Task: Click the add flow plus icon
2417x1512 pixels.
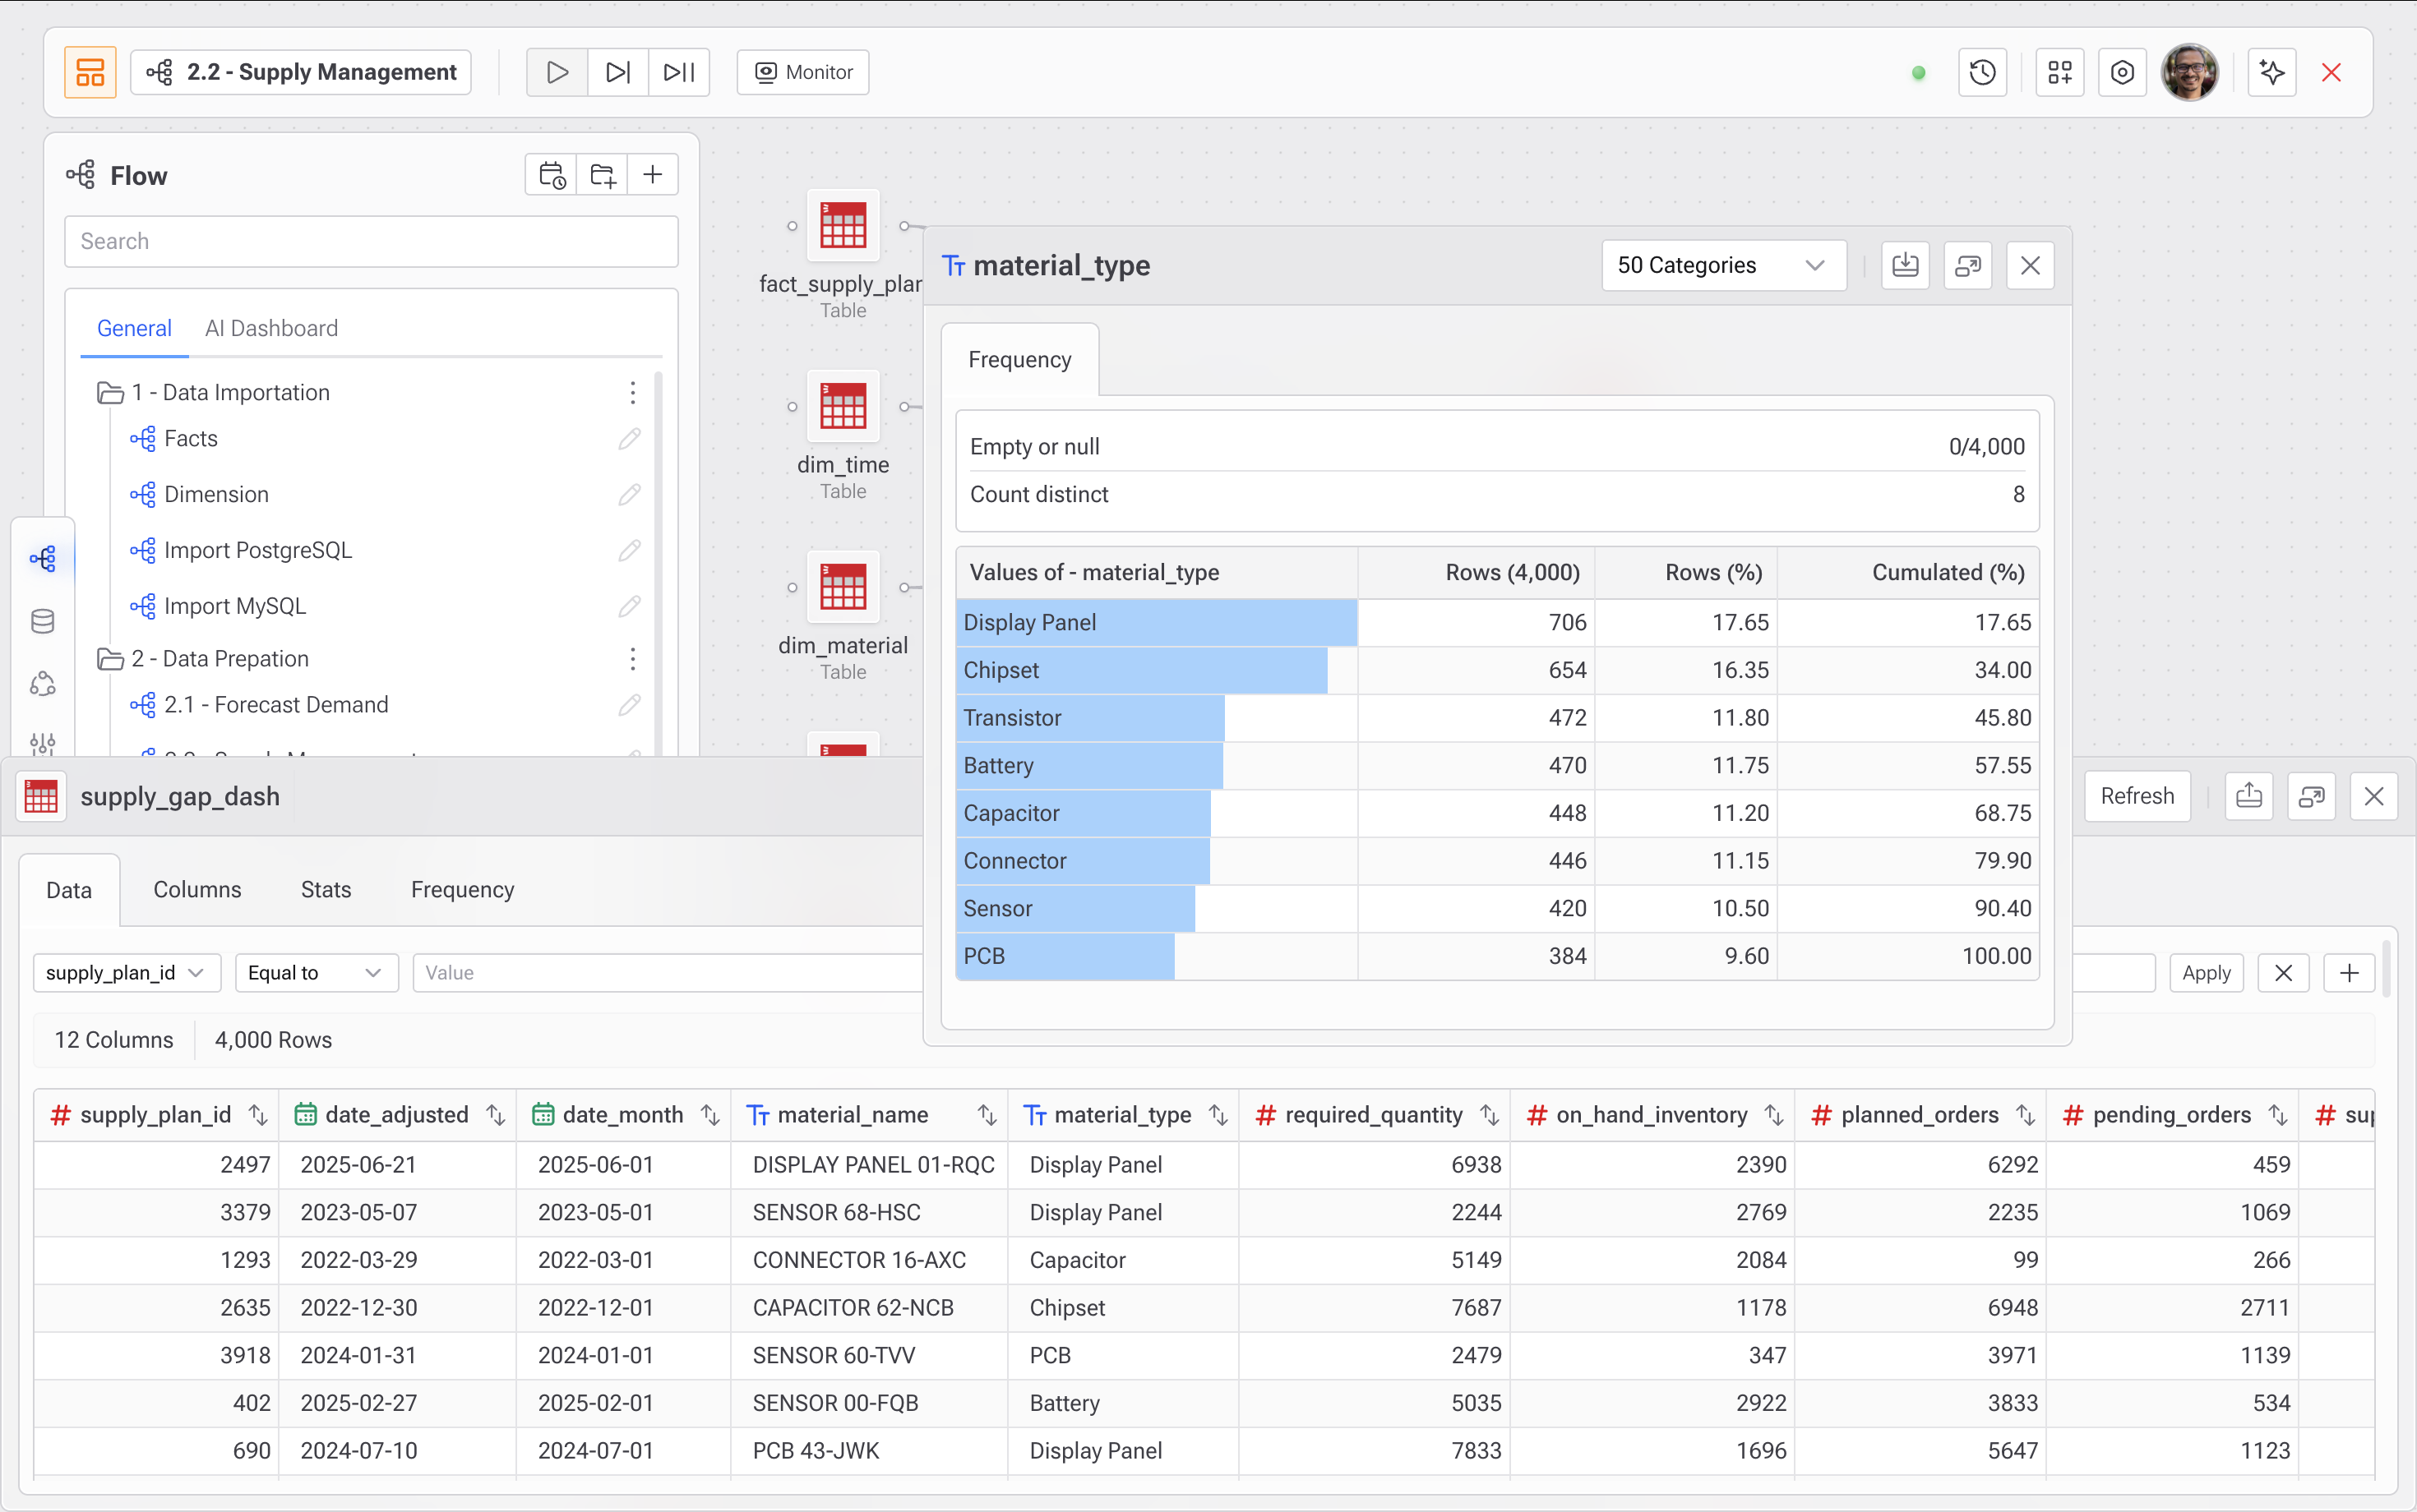Action: click(652, 175)
